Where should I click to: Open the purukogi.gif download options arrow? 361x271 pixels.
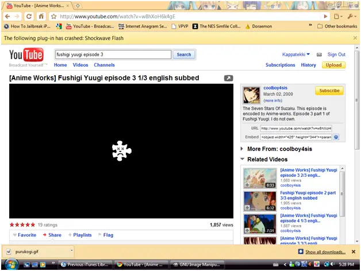tap(71, 251)
